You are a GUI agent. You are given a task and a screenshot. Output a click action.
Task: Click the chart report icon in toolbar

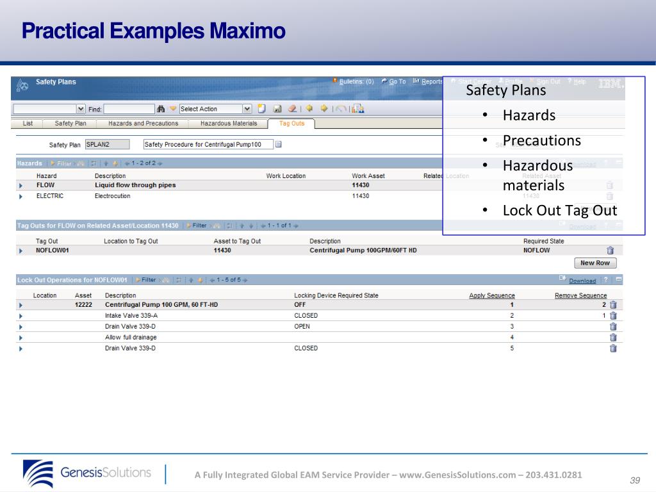click(x=358, y=109)
